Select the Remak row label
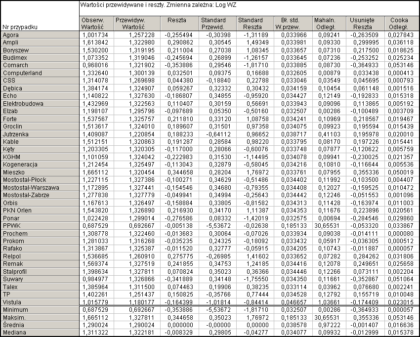420x337 pixels. point(40,263)
